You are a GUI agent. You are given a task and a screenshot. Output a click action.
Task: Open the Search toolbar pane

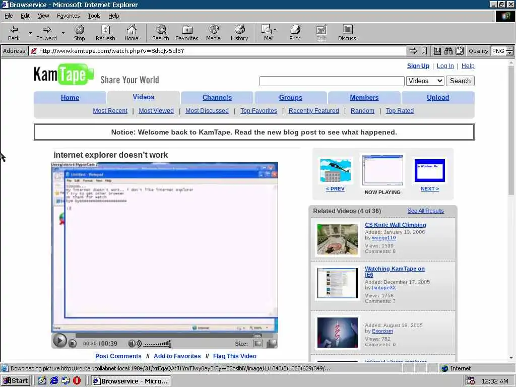point(161,33)
